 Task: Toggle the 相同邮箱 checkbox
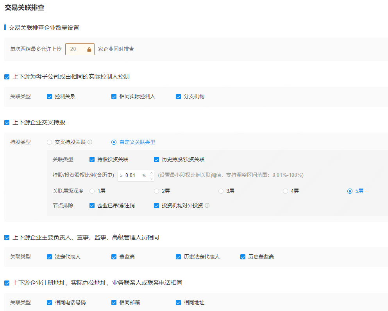114,302
